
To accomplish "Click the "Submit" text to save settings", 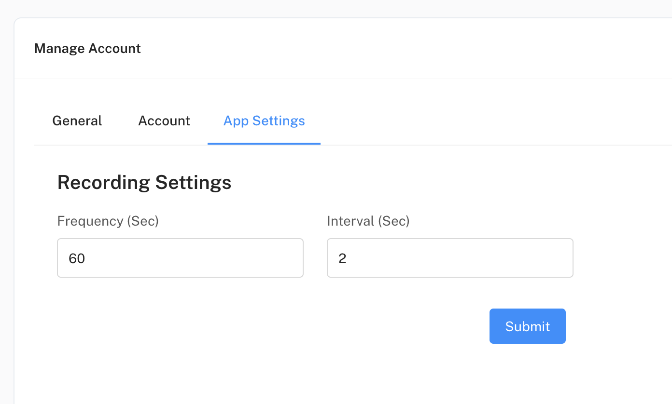I will 527,326.
